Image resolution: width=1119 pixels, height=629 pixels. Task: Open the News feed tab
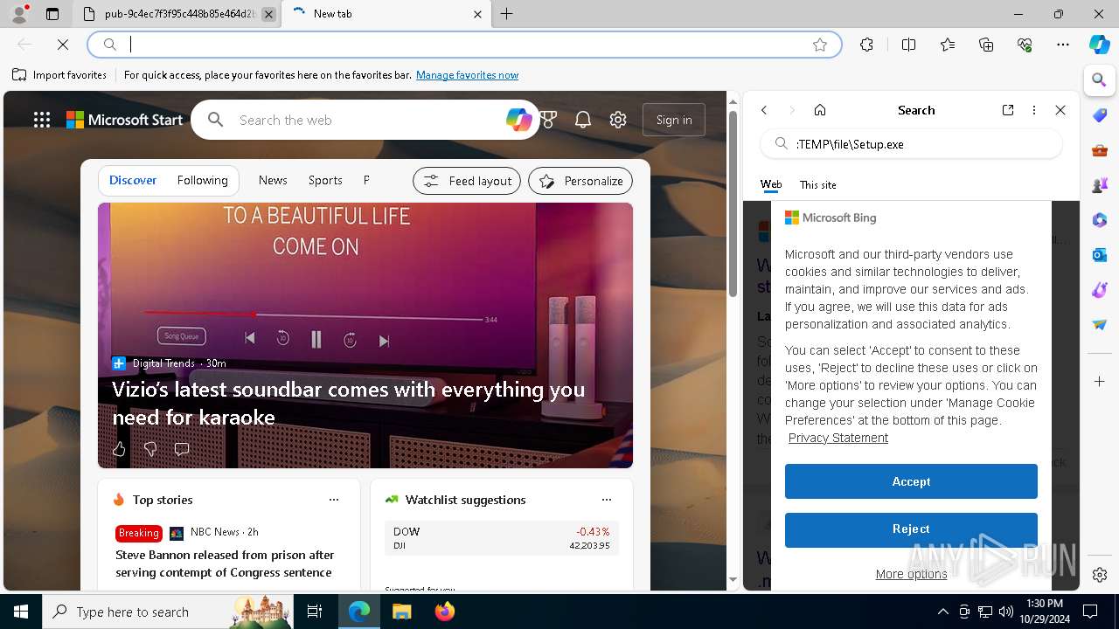[x=273, y=180]
